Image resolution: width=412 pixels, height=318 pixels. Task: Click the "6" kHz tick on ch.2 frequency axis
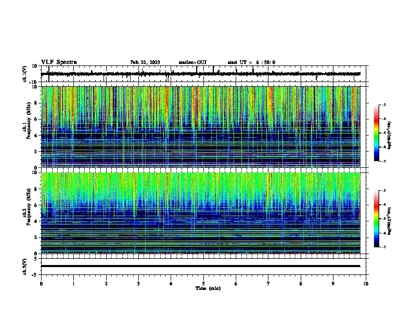click(36, 205)
